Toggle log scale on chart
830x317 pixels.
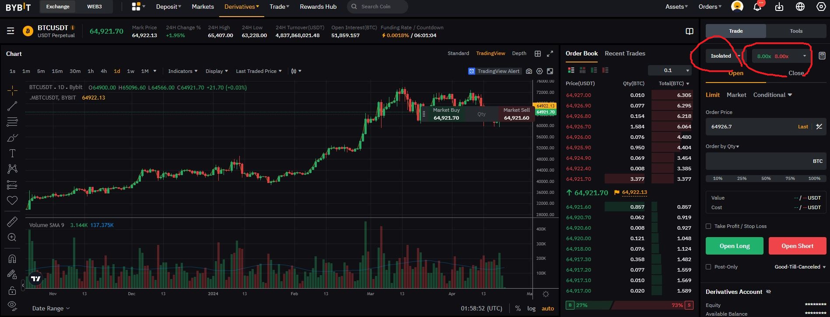click(x=531, y=308)
